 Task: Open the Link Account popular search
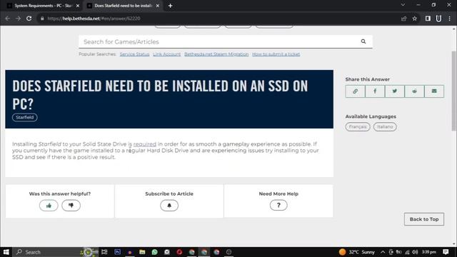pos(166,54)
